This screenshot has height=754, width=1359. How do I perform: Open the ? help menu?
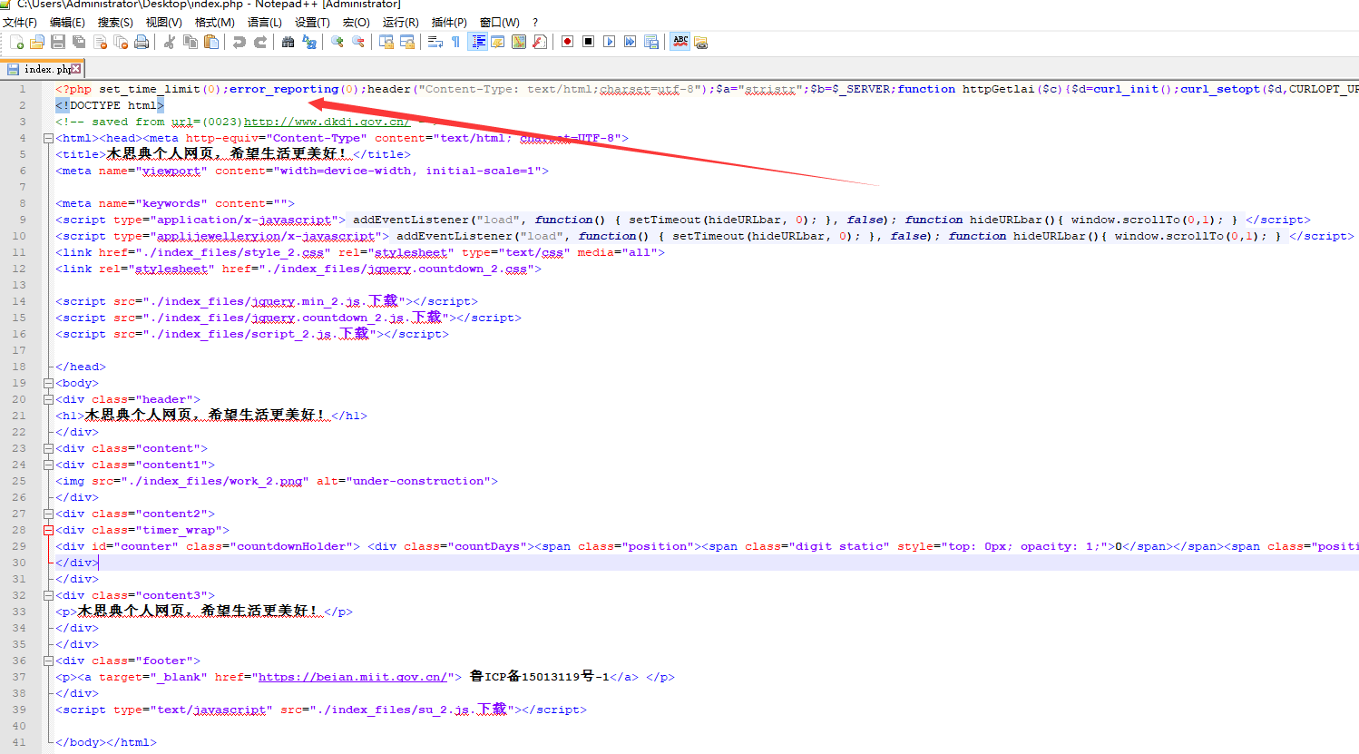tap(535, 22)
